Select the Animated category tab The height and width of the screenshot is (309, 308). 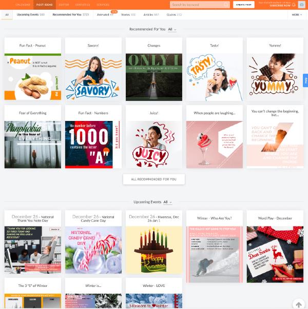coord(104,15)
